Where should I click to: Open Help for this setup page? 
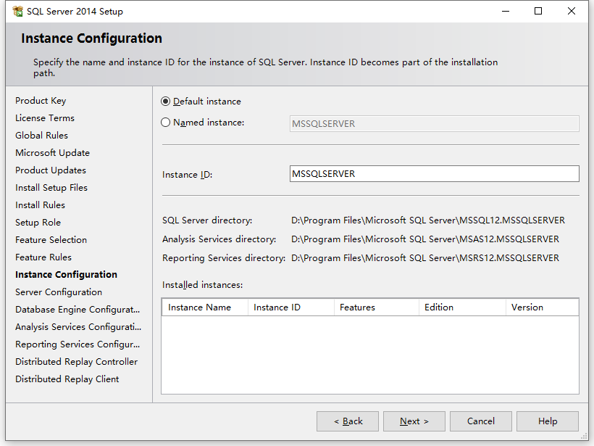pyautogui.click(x=548, y=421)
